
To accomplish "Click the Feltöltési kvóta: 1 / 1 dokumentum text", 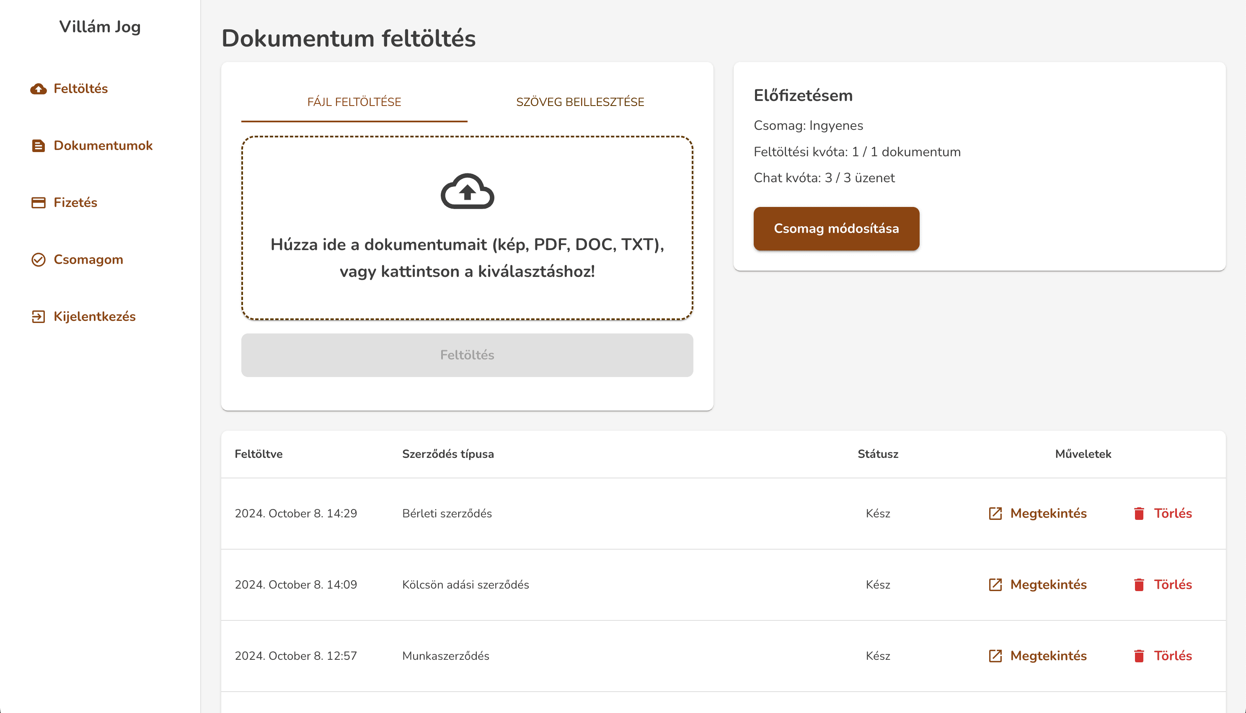I will tap(857, 152).
